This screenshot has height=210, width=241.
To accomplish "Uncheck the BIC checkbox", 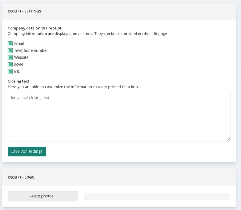I will (10, 72).
